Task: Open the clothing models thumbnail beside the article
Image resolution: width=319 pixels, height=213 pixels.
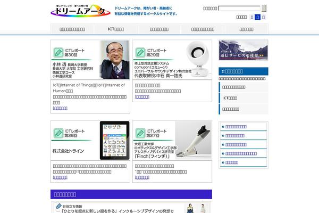Action: pyautogui.click(x=197, y=208)
